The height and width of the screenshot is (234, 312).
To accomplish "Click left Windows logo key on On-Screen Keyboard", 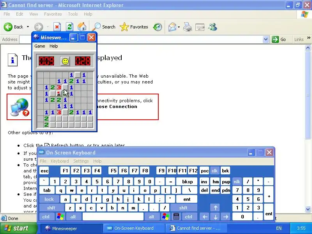I will [x=60, y=217].
